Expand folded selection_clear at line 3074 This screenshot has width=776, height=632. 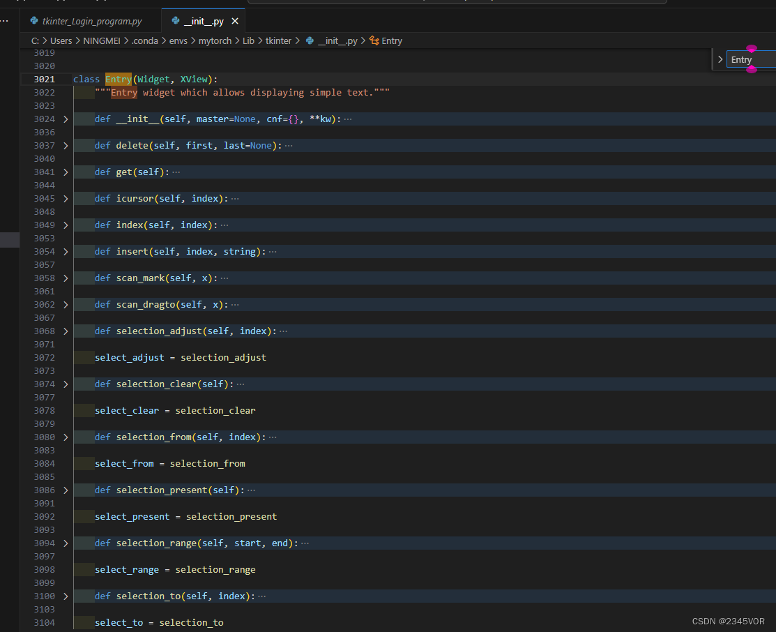tap(66, 384)
